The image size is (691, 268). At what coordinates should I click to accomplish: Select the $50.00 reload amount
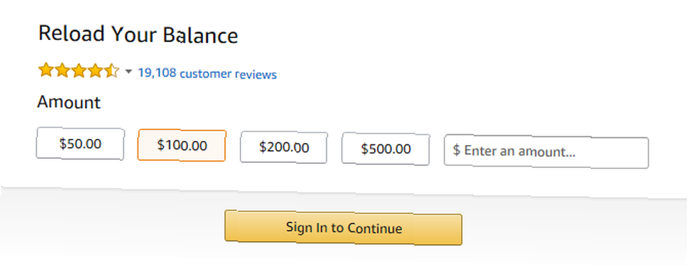click(x=80, y=144)
